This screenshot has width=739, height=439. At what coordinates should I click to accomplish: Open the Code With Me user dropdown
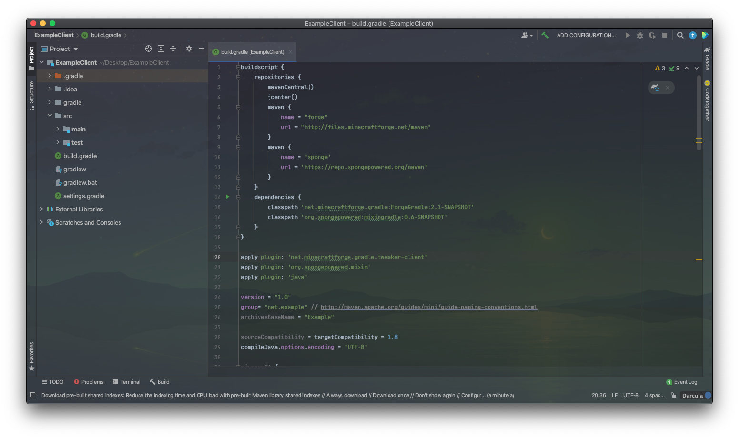pyautogui.click(x=527, y=35)
